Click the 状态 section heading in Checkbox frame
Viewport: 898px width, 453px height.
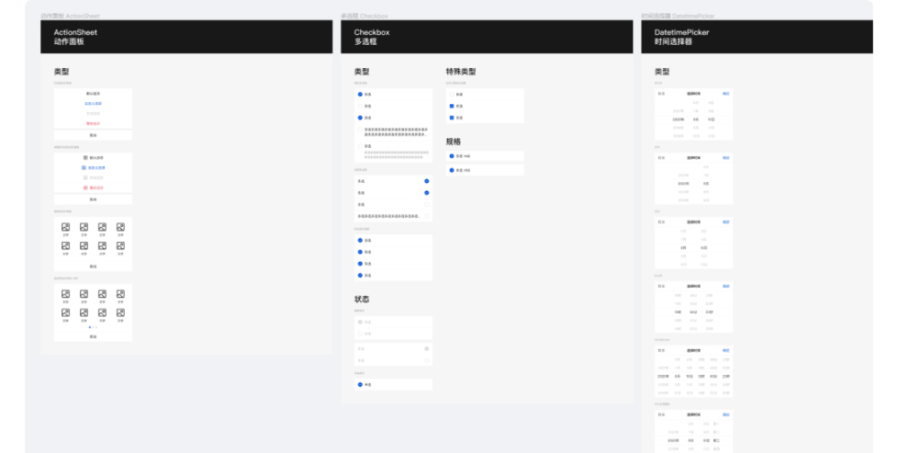click(x=362, y=299)
